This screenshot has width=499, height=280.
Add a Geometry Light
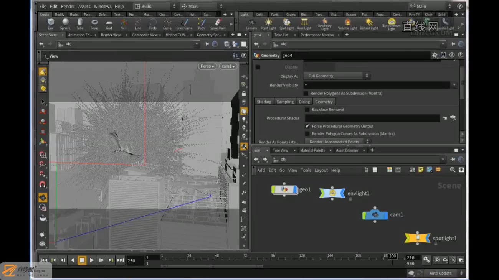pyautogui.click(x=325, y=25)
